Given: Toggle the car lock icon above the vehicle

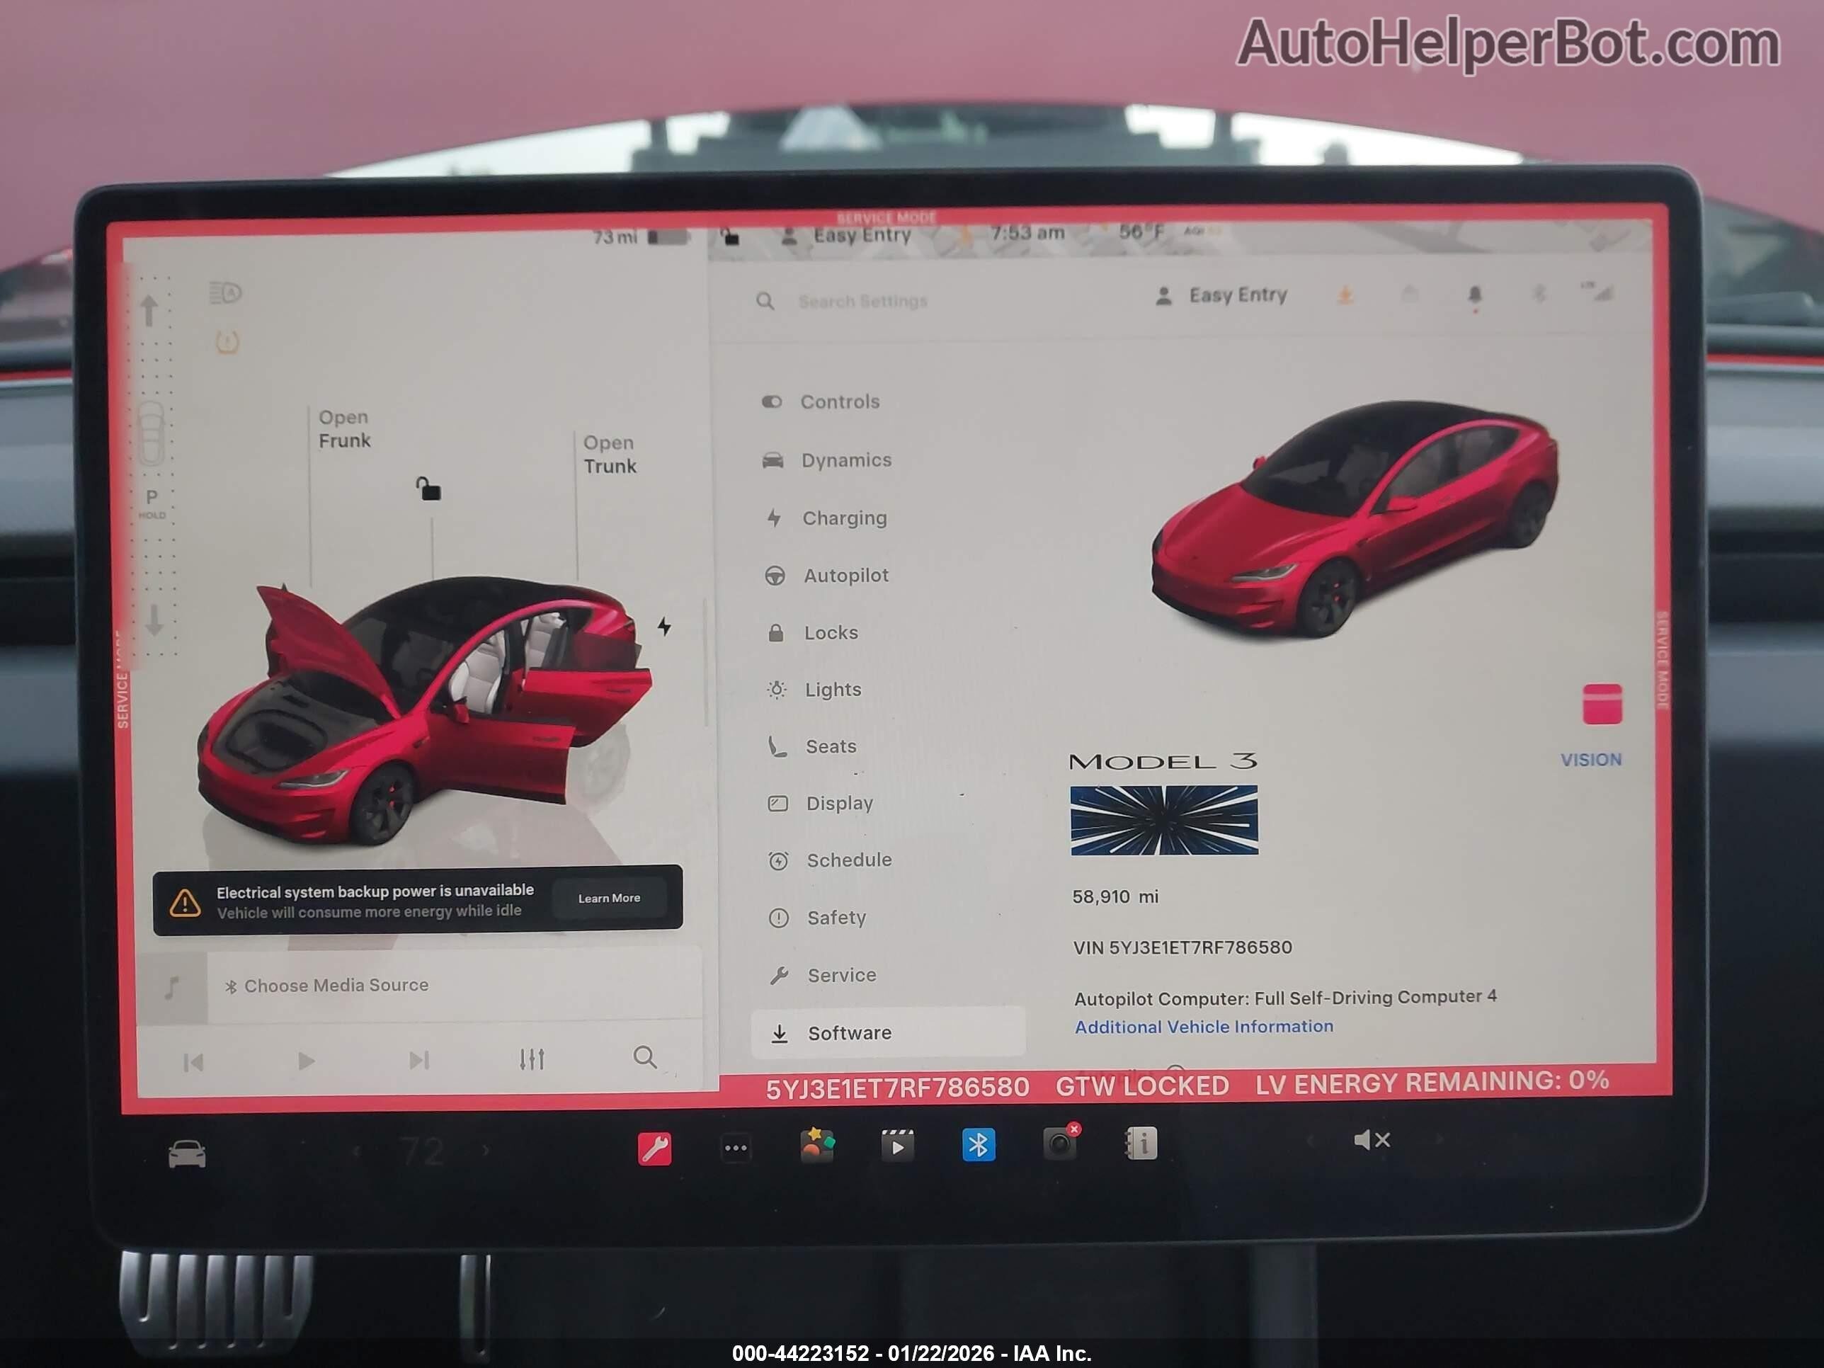Looking at the screenshot, I should pos(428,488).
